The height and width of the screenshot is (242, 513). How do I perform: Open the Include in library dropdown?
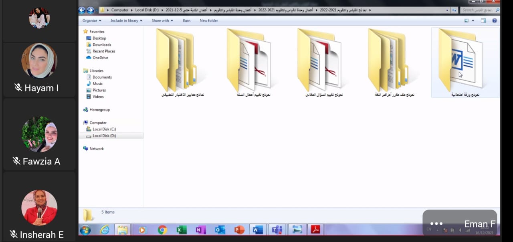click(126, 20)
